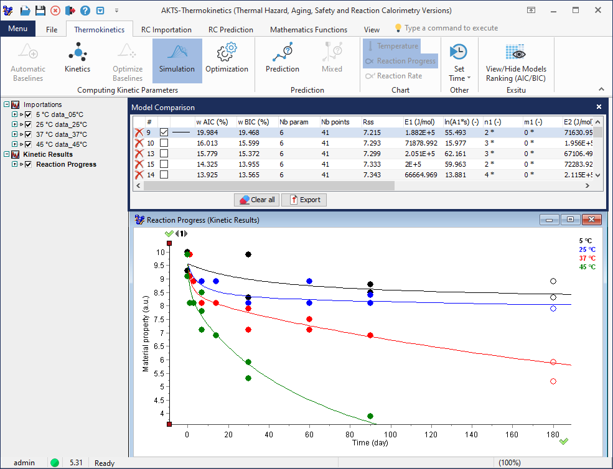Image resolution: width=613 pixels, height=469 pixels.
Task: Open the Simulation tool
Action: [x=177, y=60]
